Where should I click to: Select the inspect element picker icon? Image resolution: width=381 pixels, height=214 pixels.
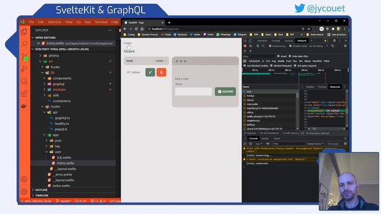click(245, 41)
